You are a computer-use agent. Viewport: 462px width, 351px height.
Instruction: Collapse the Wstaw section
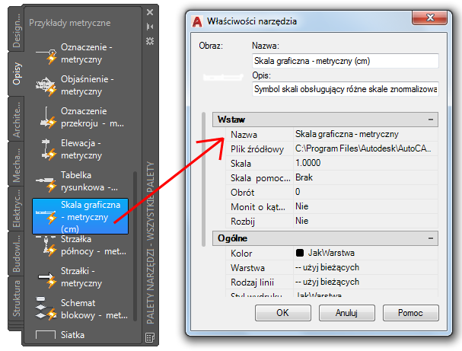tap(431, 120)
